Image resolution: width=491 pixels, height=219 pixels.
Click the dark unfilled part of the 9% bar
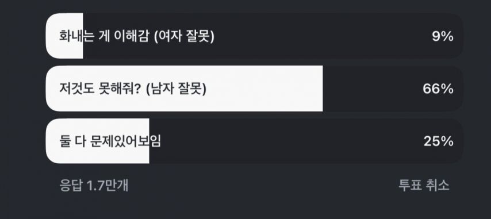coord(273,36)
